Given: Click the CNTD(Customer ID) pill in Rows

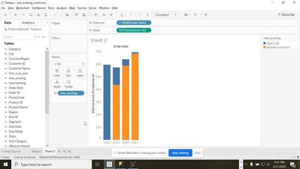Looking at the screenshot, I should pos(134,30).
